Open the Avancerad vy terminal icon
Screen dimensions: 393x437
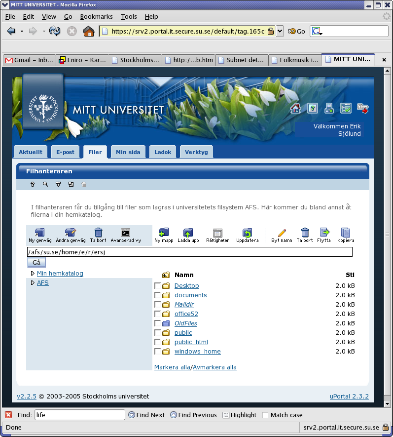[x=126, y=233]
